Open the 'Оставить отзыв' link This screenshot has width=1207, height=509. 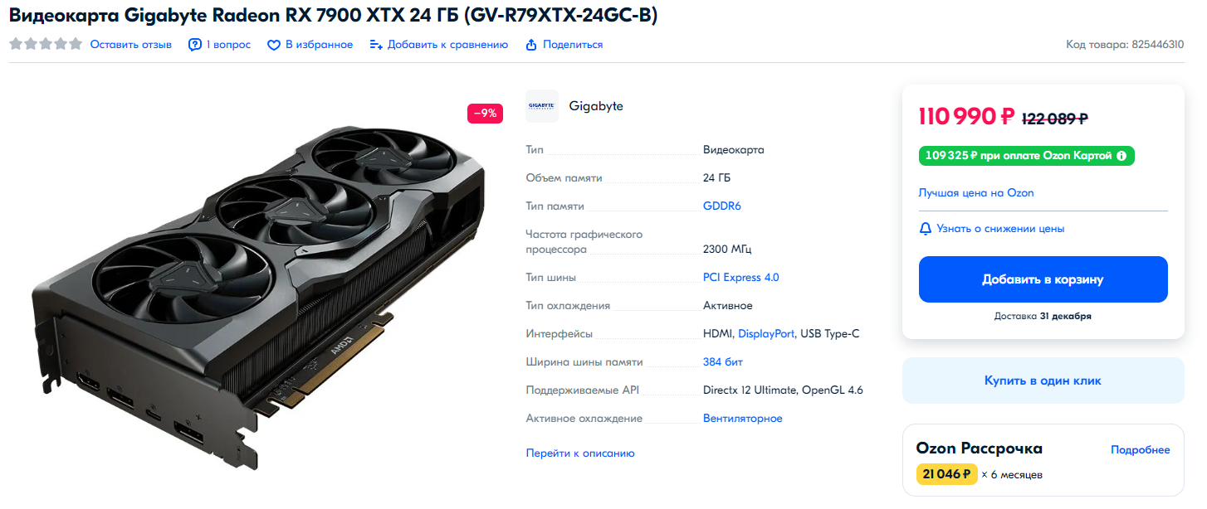pyautogui.click(x=131, y=45)
